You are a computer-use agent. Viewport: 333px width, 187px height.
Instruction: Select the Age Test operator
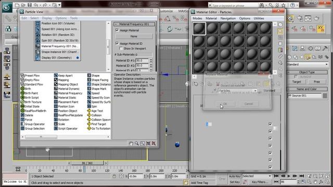(x=95, y=111)
